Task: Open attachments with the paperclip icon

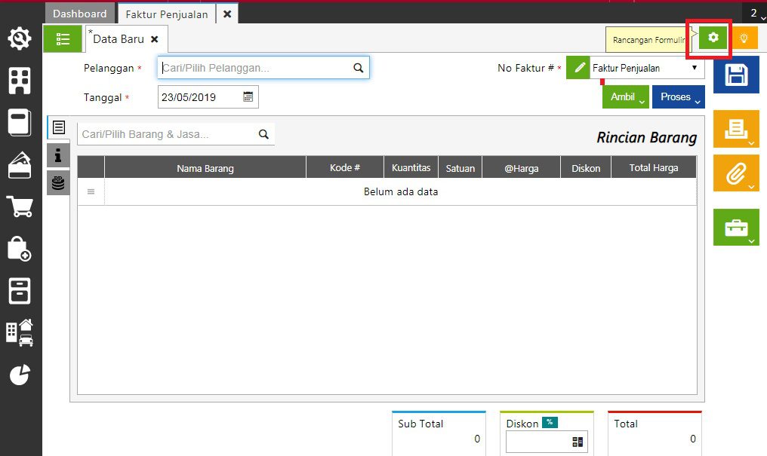Action: tap(735, 174)
